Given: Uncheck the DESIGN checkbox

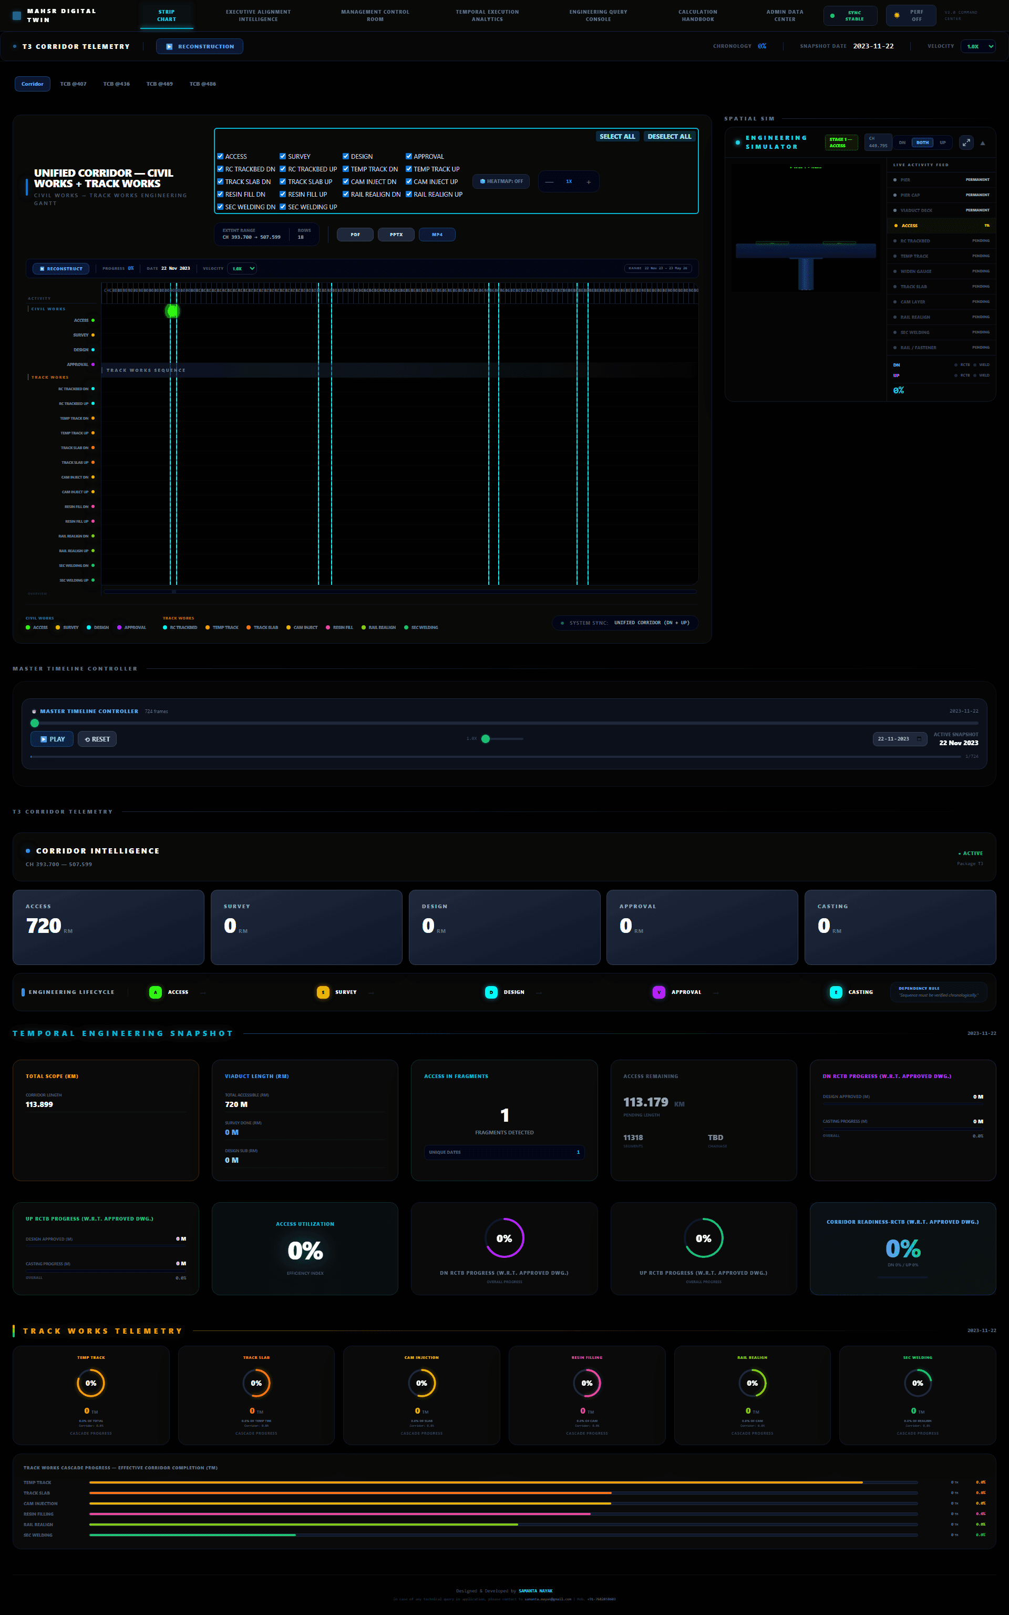Looking at the screenshot, I should coord(346,156).
